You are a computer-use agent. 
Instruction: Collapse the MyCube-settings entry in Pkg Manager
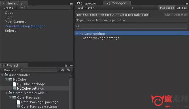click(x=77, y=34)
